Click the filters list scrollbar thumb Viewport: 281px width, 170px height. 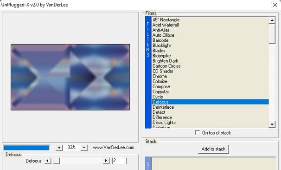tap(272, 33)
